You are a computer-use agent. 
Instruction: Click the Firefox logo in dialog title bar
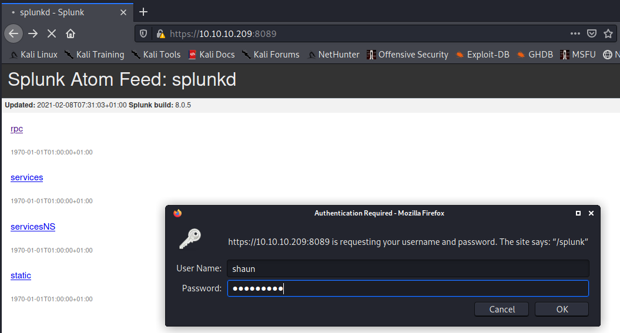click(177, 213)
